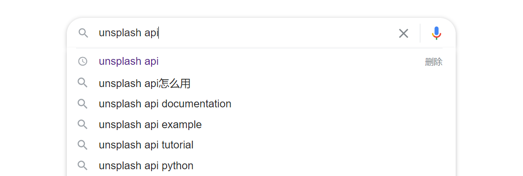Click empty area of the tutorial suggestion row
This screenshot has width=523, height=176.
(317, 145)
